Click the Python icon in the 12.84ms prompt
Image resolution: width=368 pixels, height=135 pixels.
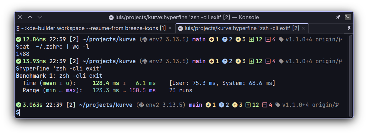click(145, 39)
